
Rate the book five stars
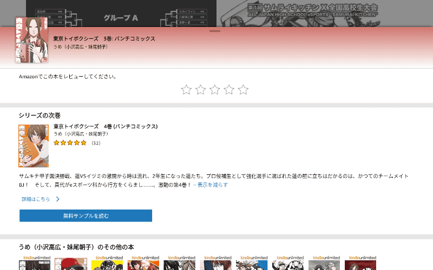pos(243,90)
